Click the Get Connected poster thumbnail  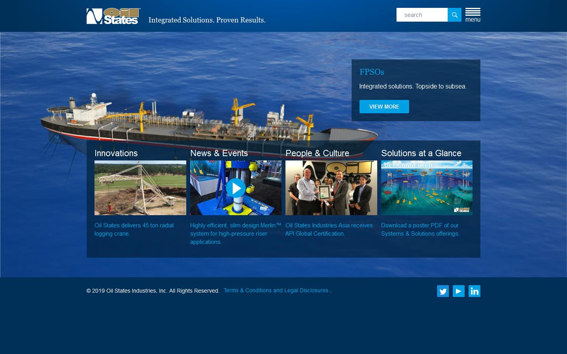tap(427, 188)
